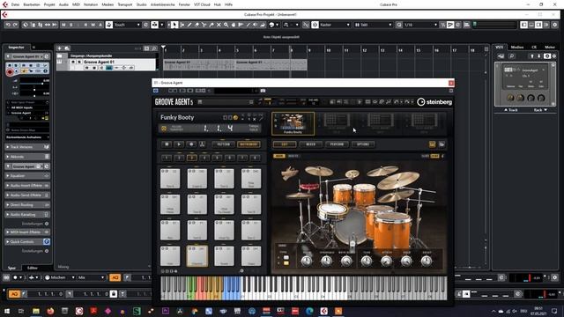Open the OPTIONS page in Groove Agent
Image resolution: width=564 pixels, height=317 pixels.
362,144
